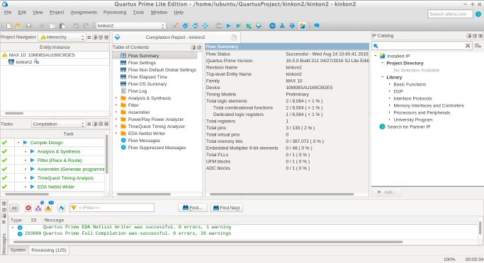Click the MAX 10 device warning icon

tap(4, 55)
